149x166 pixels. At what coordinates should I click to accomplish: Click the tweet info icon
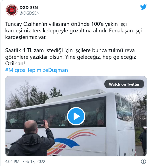tap(144, 161)
